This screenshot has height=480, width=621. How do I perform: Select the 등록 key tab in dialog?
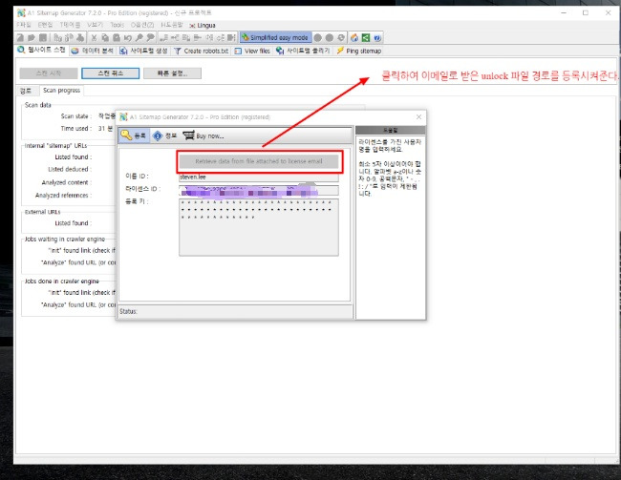point(135,136)
